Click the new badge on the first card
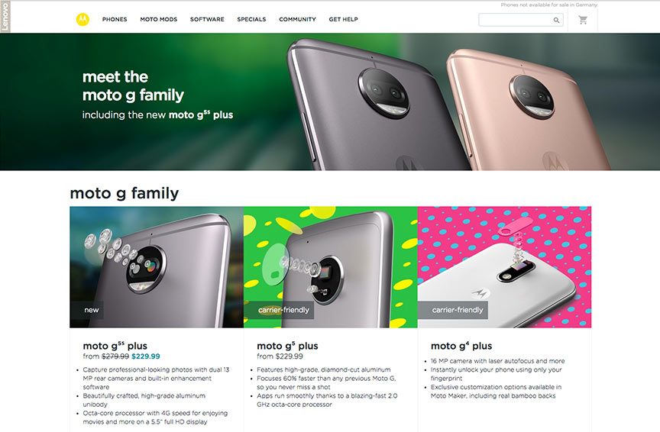Screen dimensions: 660x432 (x=92, y=310)
